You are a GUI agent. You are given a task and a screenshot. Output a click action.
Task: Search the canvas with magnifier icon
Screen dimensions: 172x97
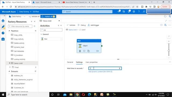169,36
